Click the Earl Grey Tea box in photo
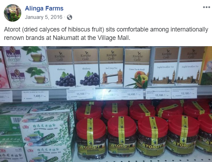This screenshot has width=212, height=162. tap(111, 68)
